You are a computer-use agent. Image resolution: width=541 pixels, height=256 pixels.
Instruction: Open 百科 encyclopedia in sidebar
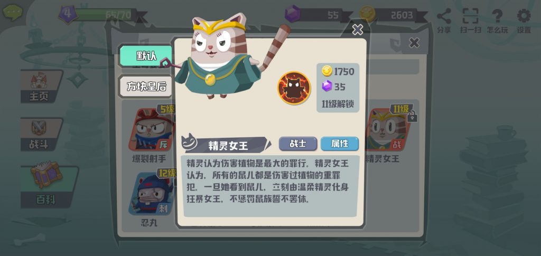48,186
